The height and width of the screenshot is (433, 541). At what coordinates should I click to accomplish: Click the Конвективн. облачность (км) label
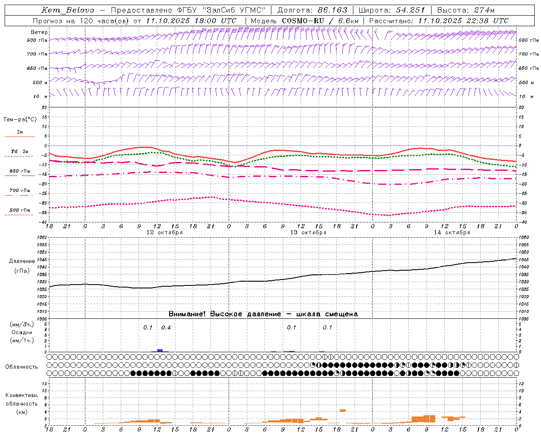pos(22,403)
